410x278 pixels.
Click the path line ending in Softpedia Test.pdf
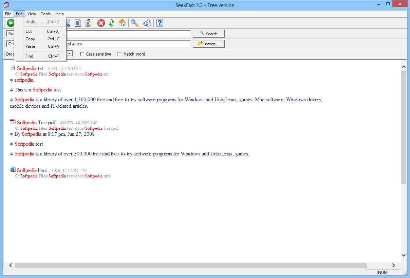pos(67,128)
